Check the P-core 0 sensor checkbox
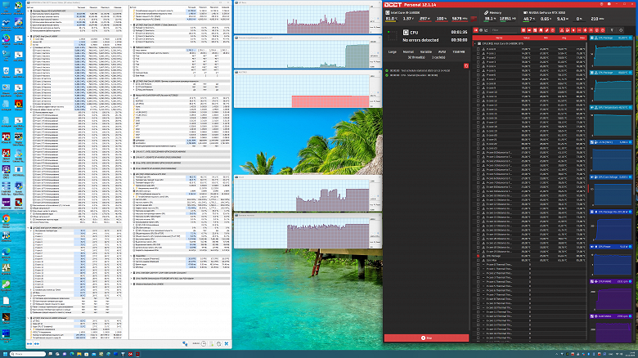Image resolution: width=638 pixels, height=358 pixels. pyautogui.click(x=478, y=49)
